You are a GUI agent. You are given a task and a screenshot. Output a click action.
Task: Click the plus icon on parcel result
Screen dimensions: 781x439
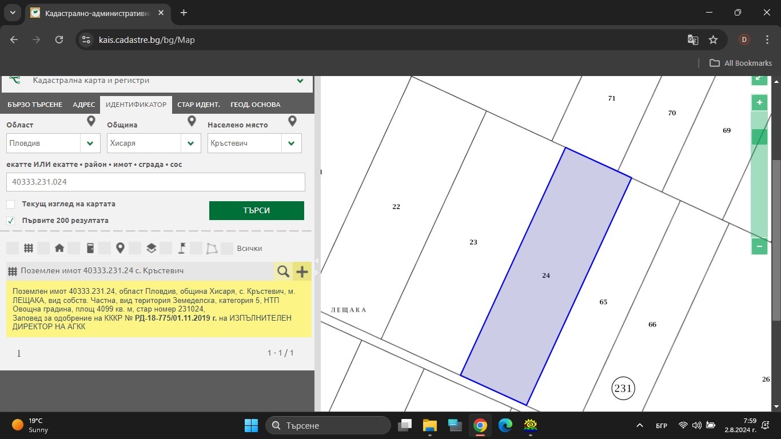[x=302, y=272]
